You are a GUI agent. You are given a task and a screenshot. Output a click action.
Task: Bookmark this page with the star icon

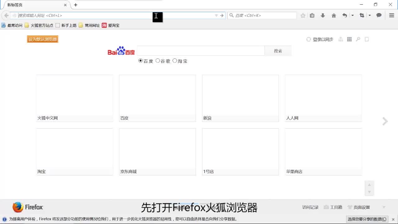point(303,16)
